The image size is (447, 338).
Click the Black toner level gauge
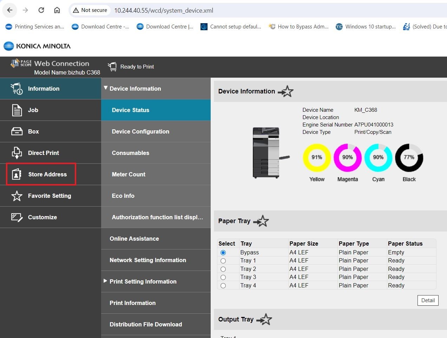409,157
